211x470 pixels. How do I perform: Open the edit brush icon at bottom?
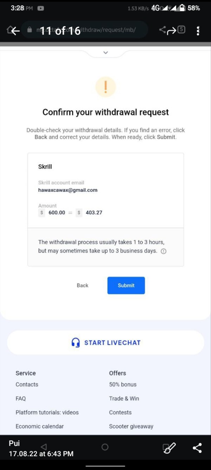169,448
